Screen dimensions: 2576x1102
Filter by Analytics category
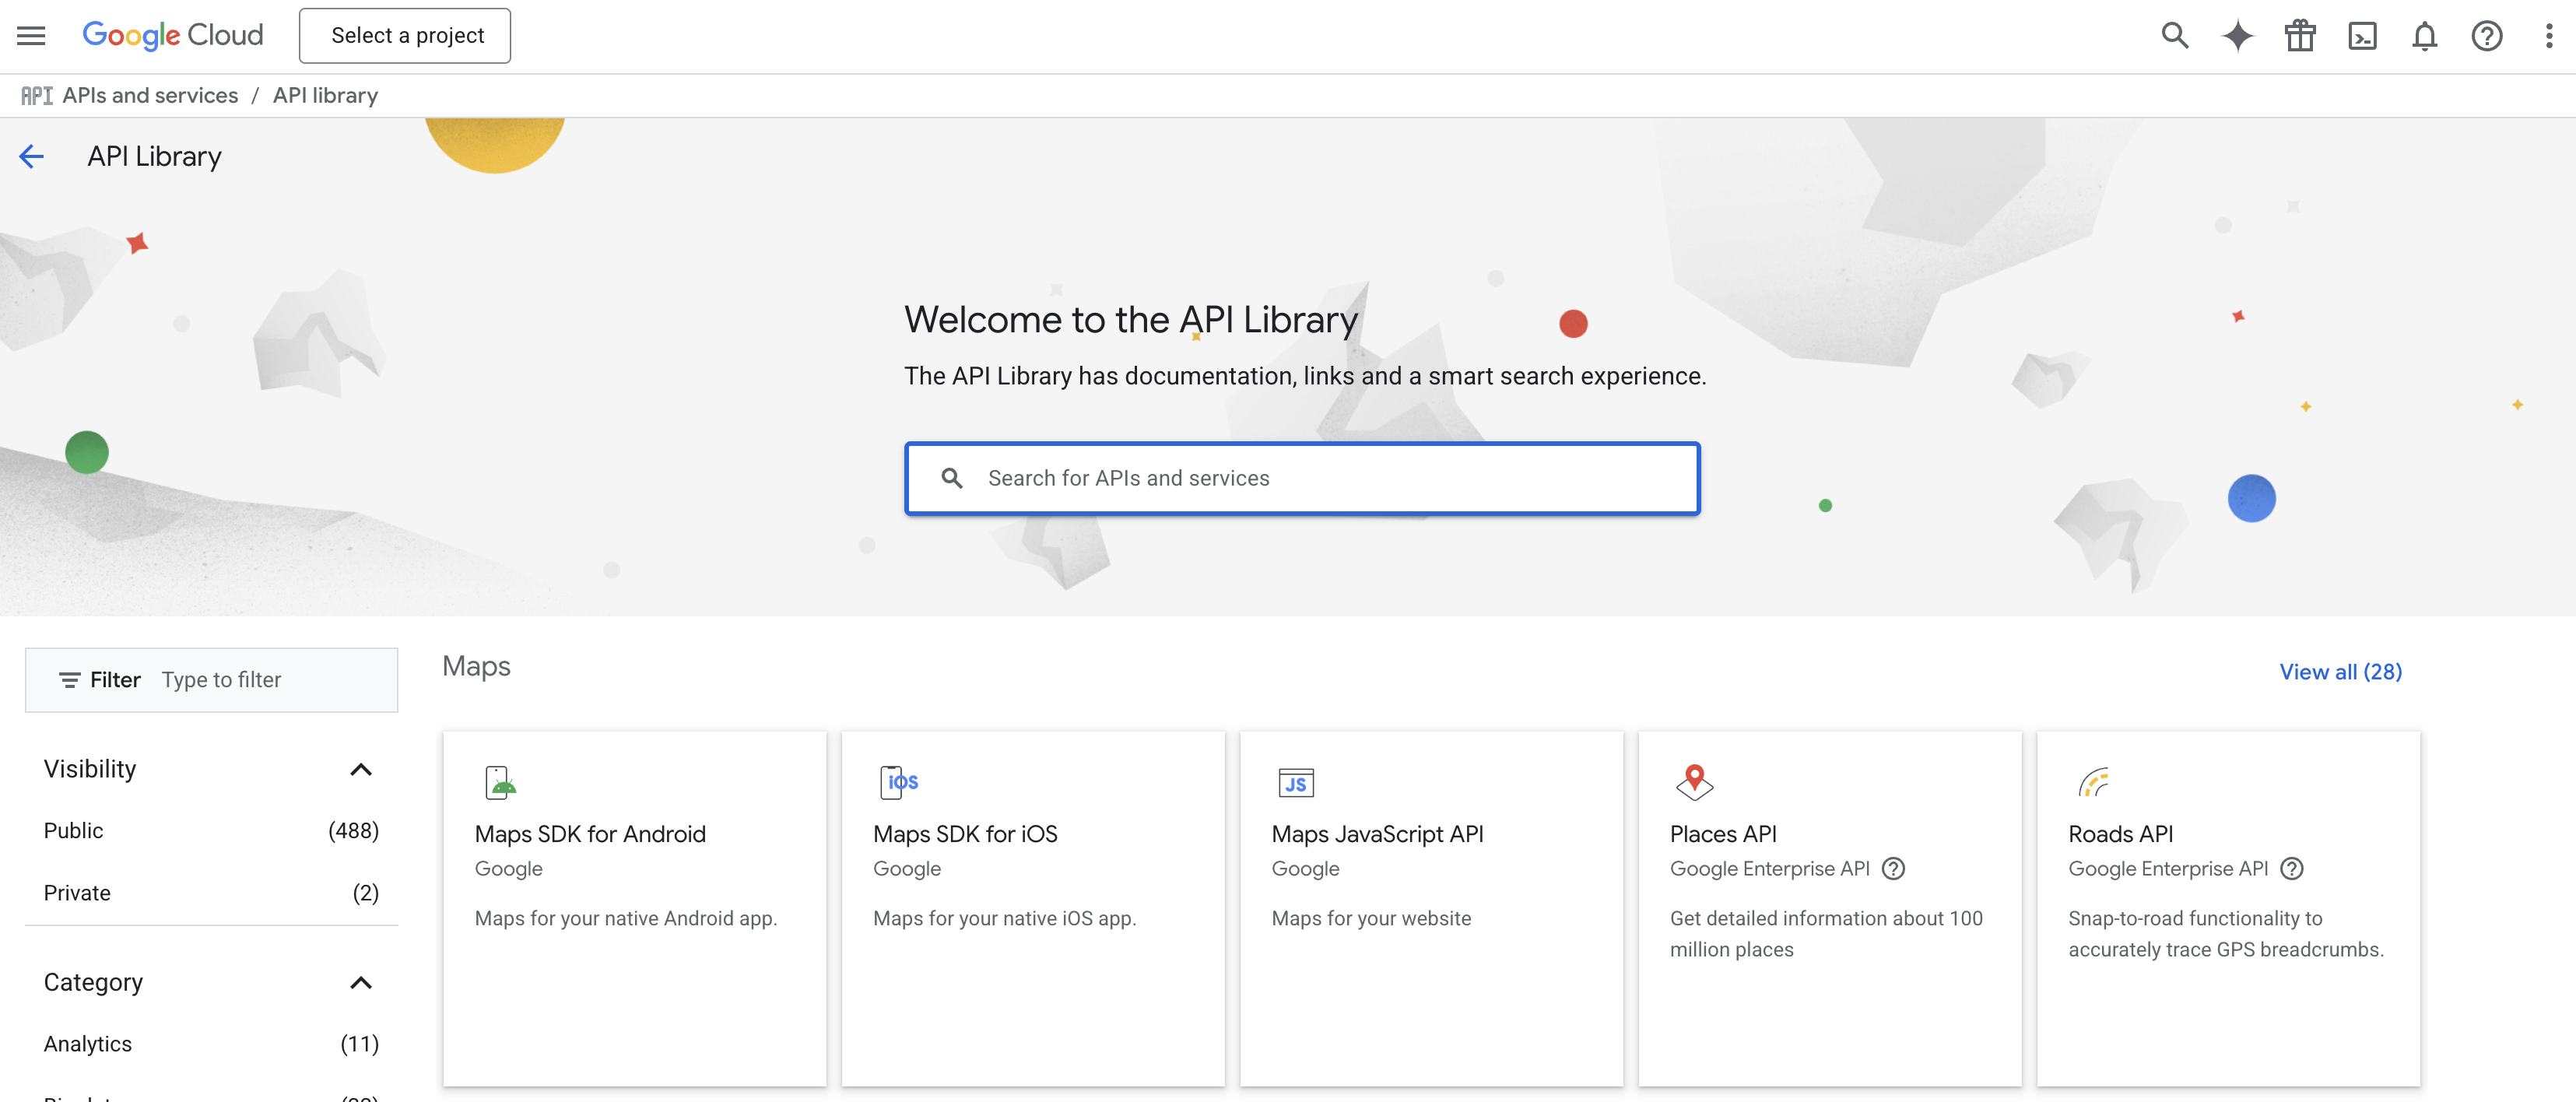click(x=211, y=1044)
